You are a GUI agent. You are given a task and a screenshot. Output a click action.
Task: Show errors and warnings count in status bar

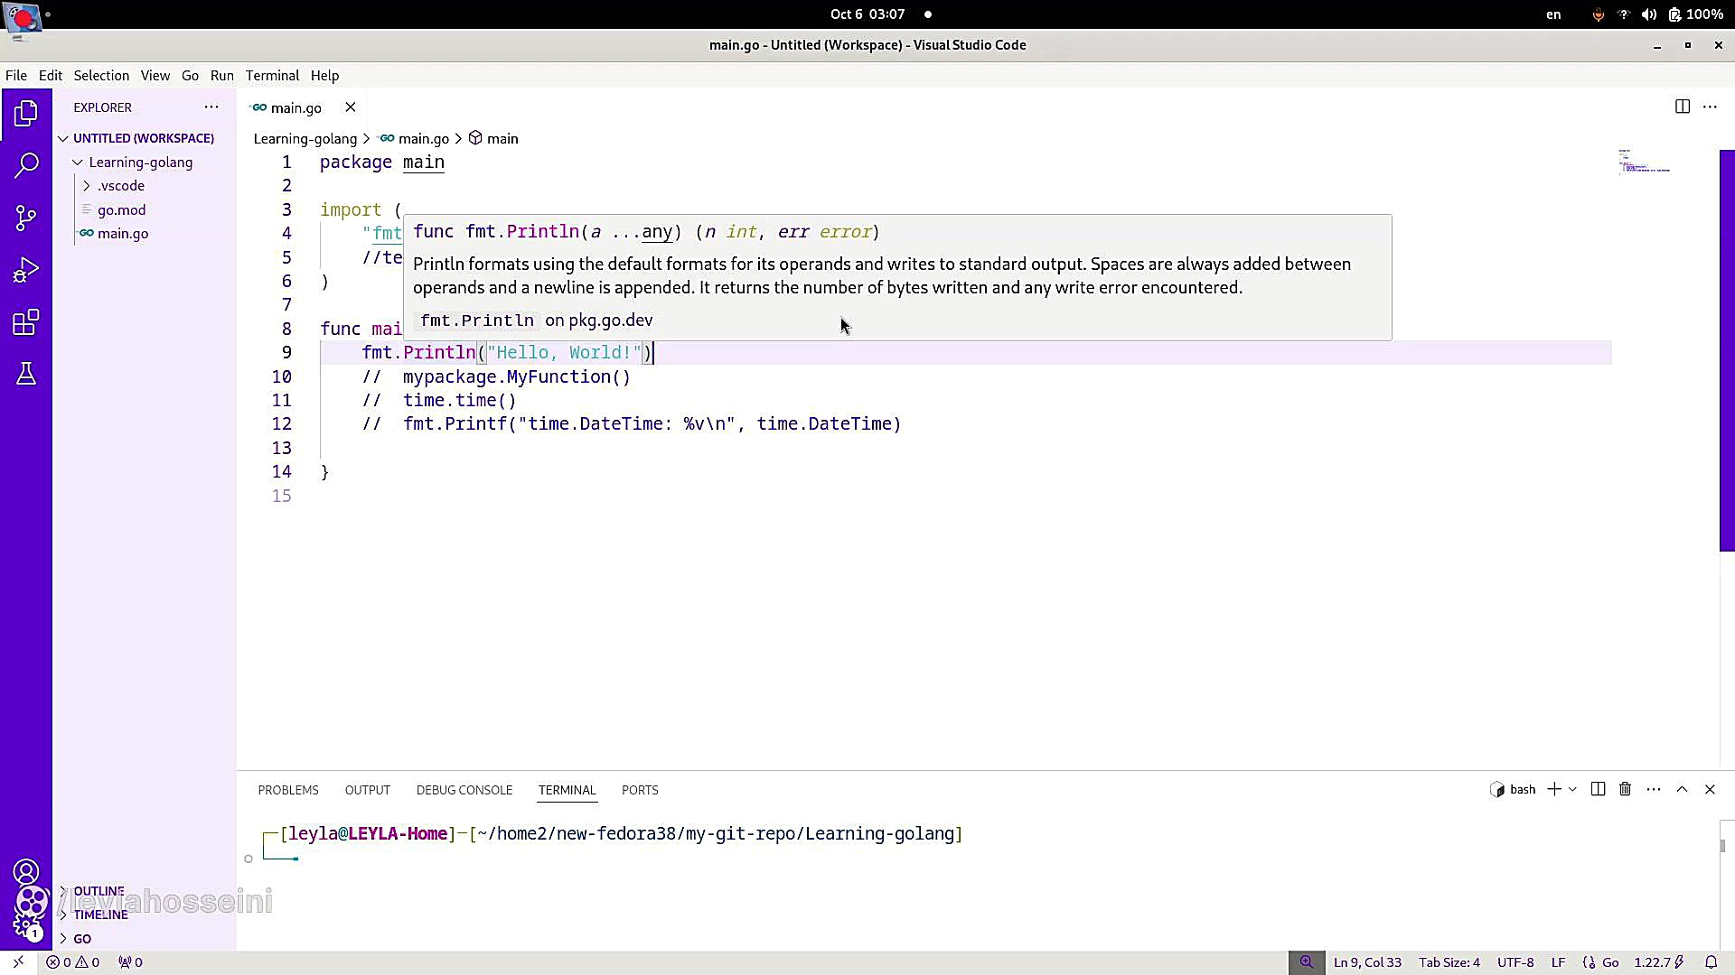(x=73, y=962)
